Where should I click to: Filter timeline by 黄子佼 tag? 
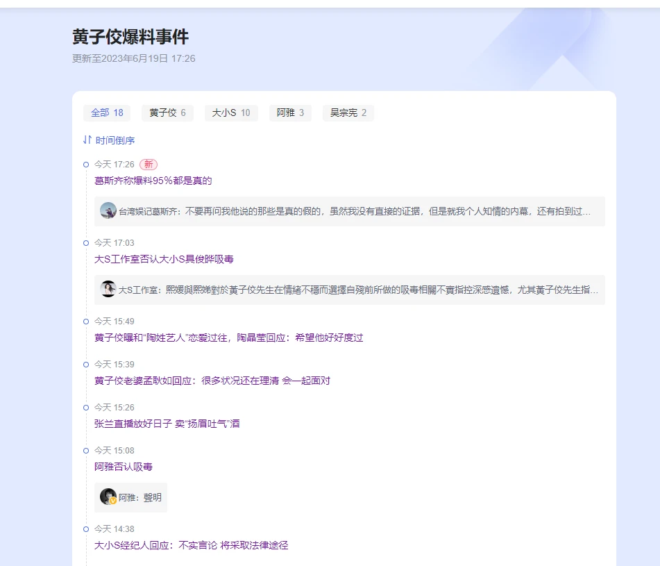[167, 113]
